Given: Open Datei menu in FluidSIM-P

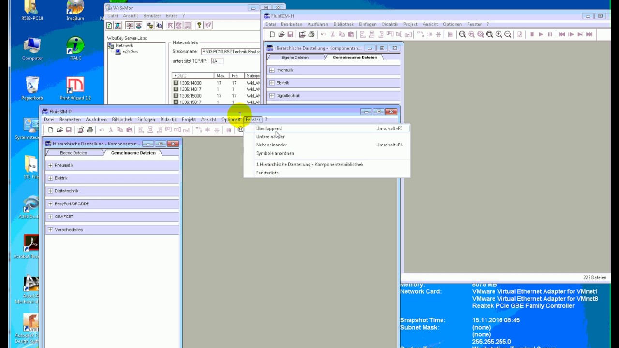Looking at the screenshot, I should [x=49, y=119].
